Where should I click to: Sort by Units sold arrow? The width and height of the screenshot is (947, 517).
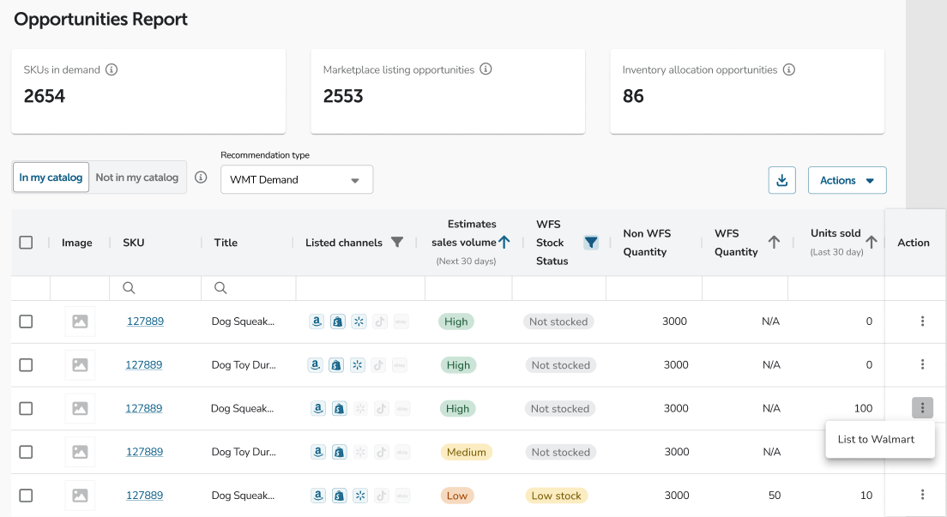[871, 242]
